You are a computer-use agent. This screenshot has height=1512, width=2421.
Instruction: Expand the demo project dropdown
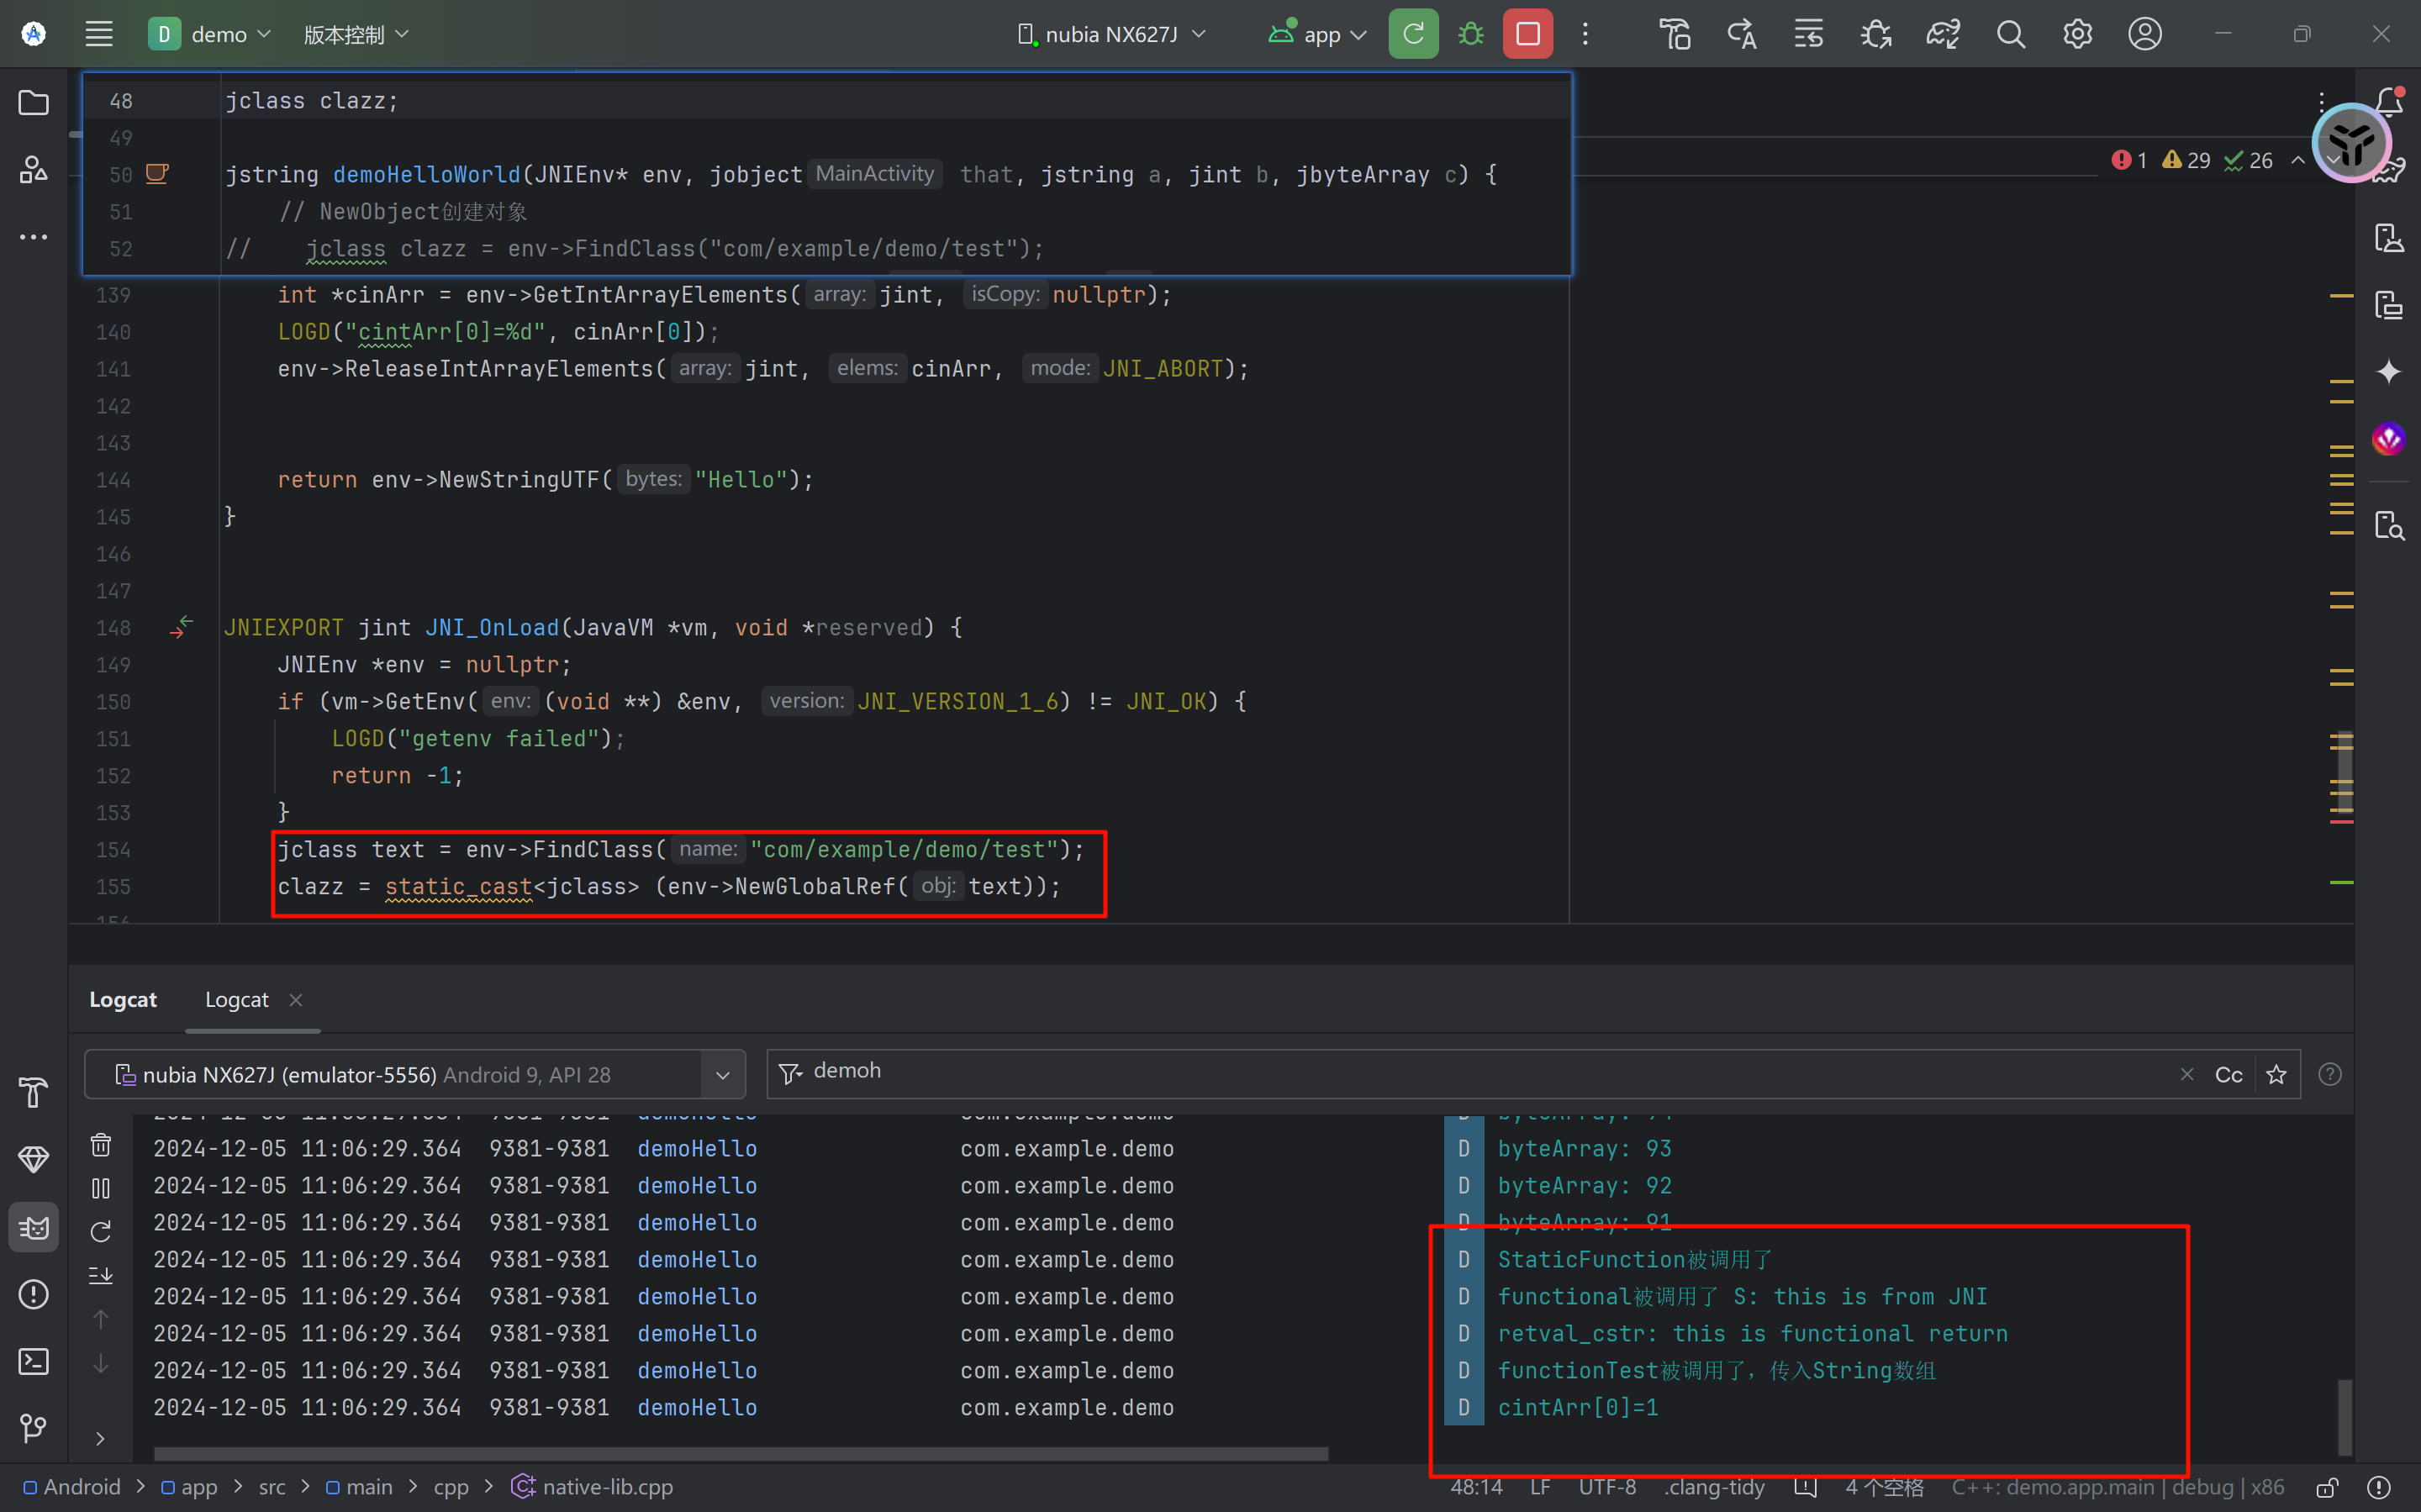pyautogui.click(x=210, y=34)
